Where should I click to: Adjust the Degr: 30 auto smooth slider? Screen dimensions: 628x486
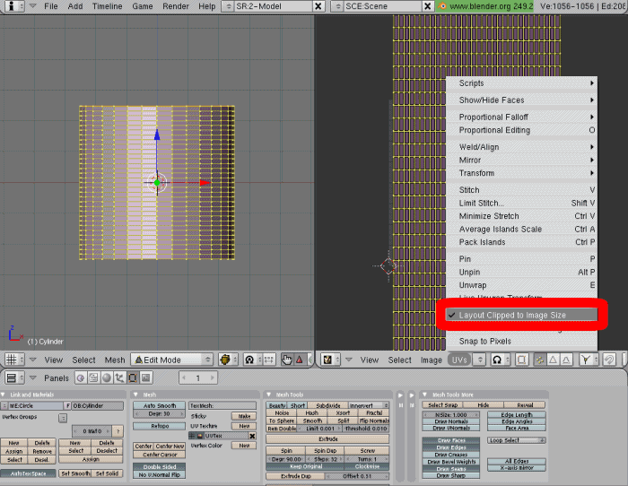160,414
